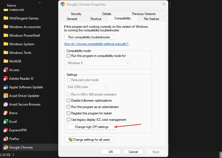Select the ExpressVPN icon
The image size is (222, 158).
6,130
